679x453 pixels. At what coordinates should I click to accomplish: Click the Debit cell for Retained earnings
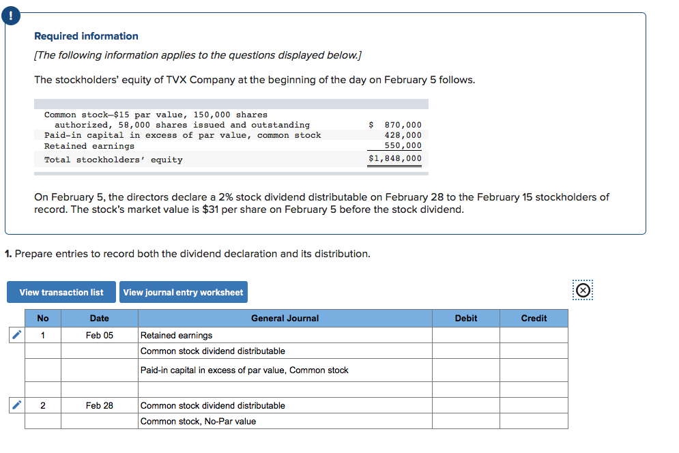466,334
